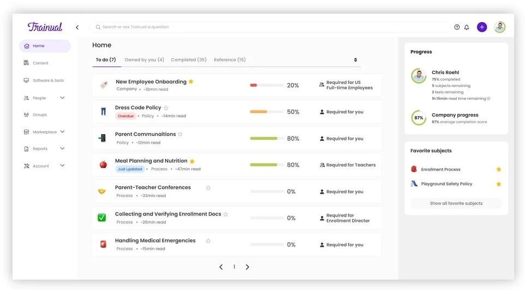The width and height of the screenshot is (525, 290).
Task: Expand the Reports menu chevron
Action: point(62,149)
